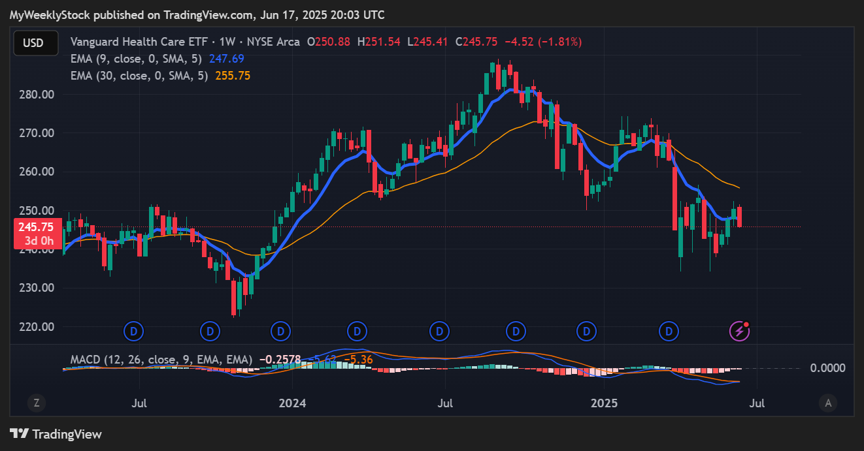Click the close price C245.75 in header

point(476,42)
